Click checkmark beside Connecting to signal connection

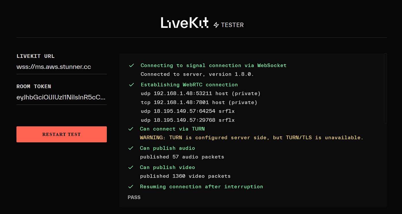click(132, 66)
